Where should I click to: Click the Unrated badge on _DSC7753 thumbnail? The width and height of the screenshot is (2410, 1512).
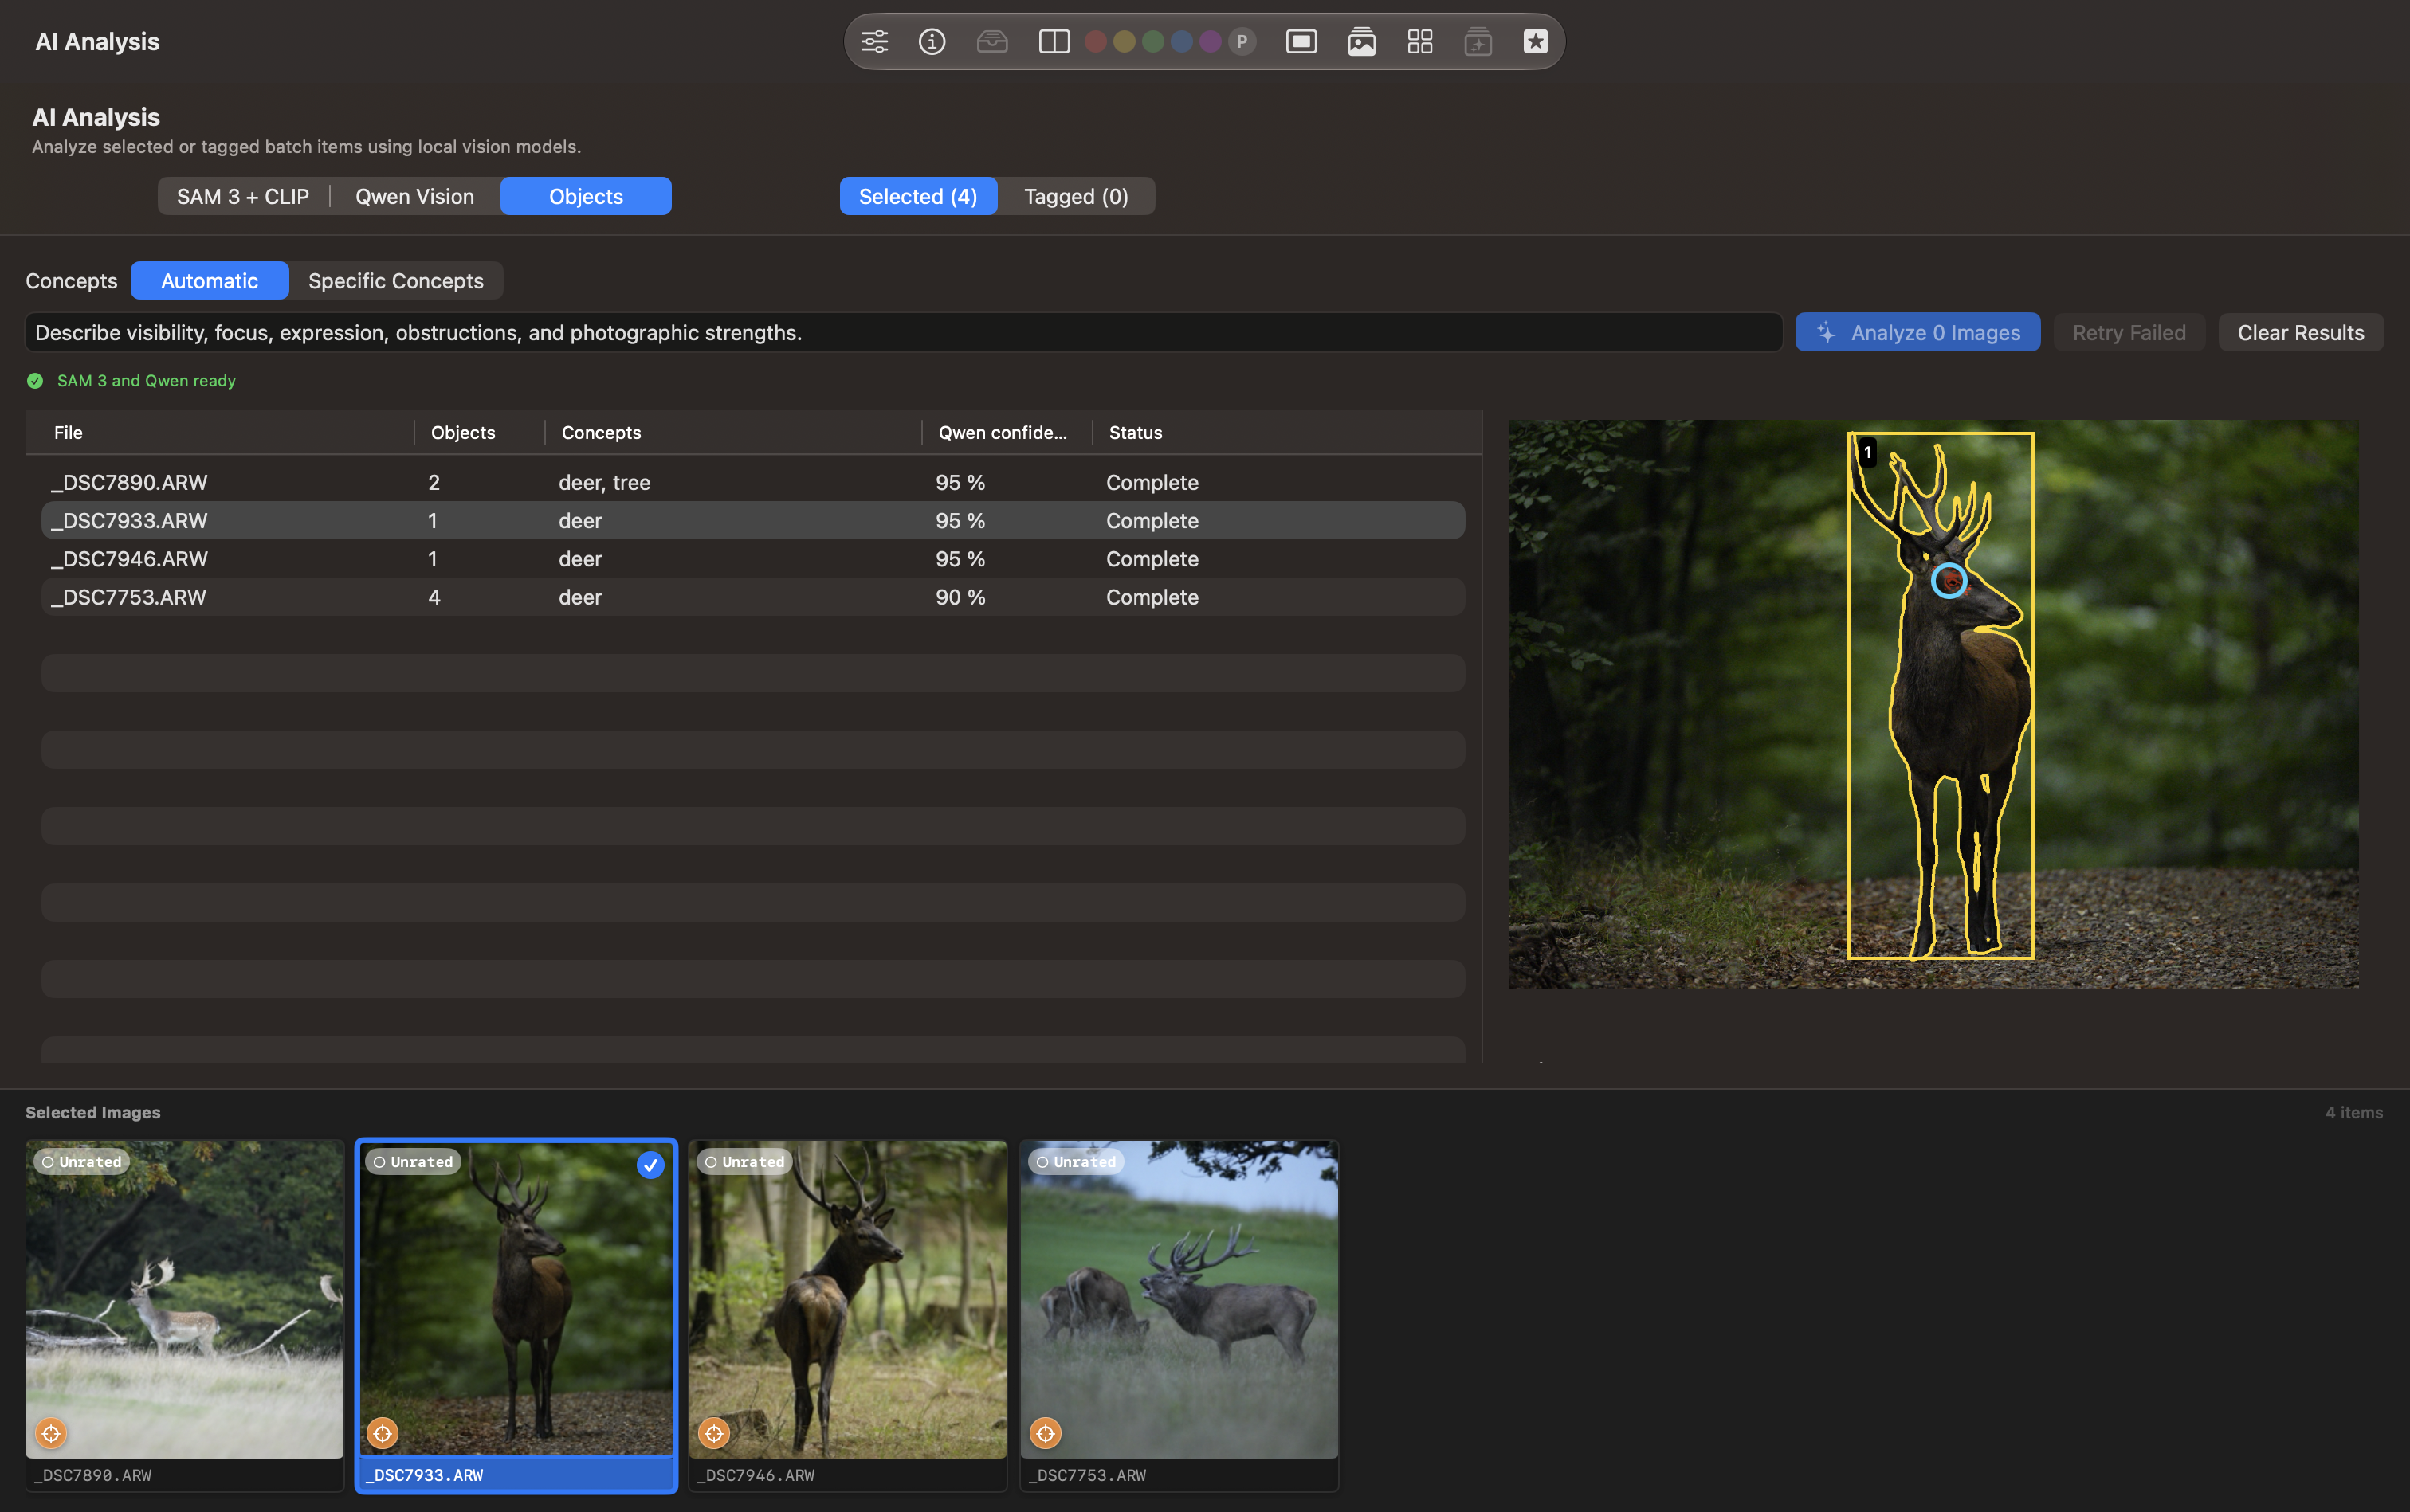coord(1075,1162)
